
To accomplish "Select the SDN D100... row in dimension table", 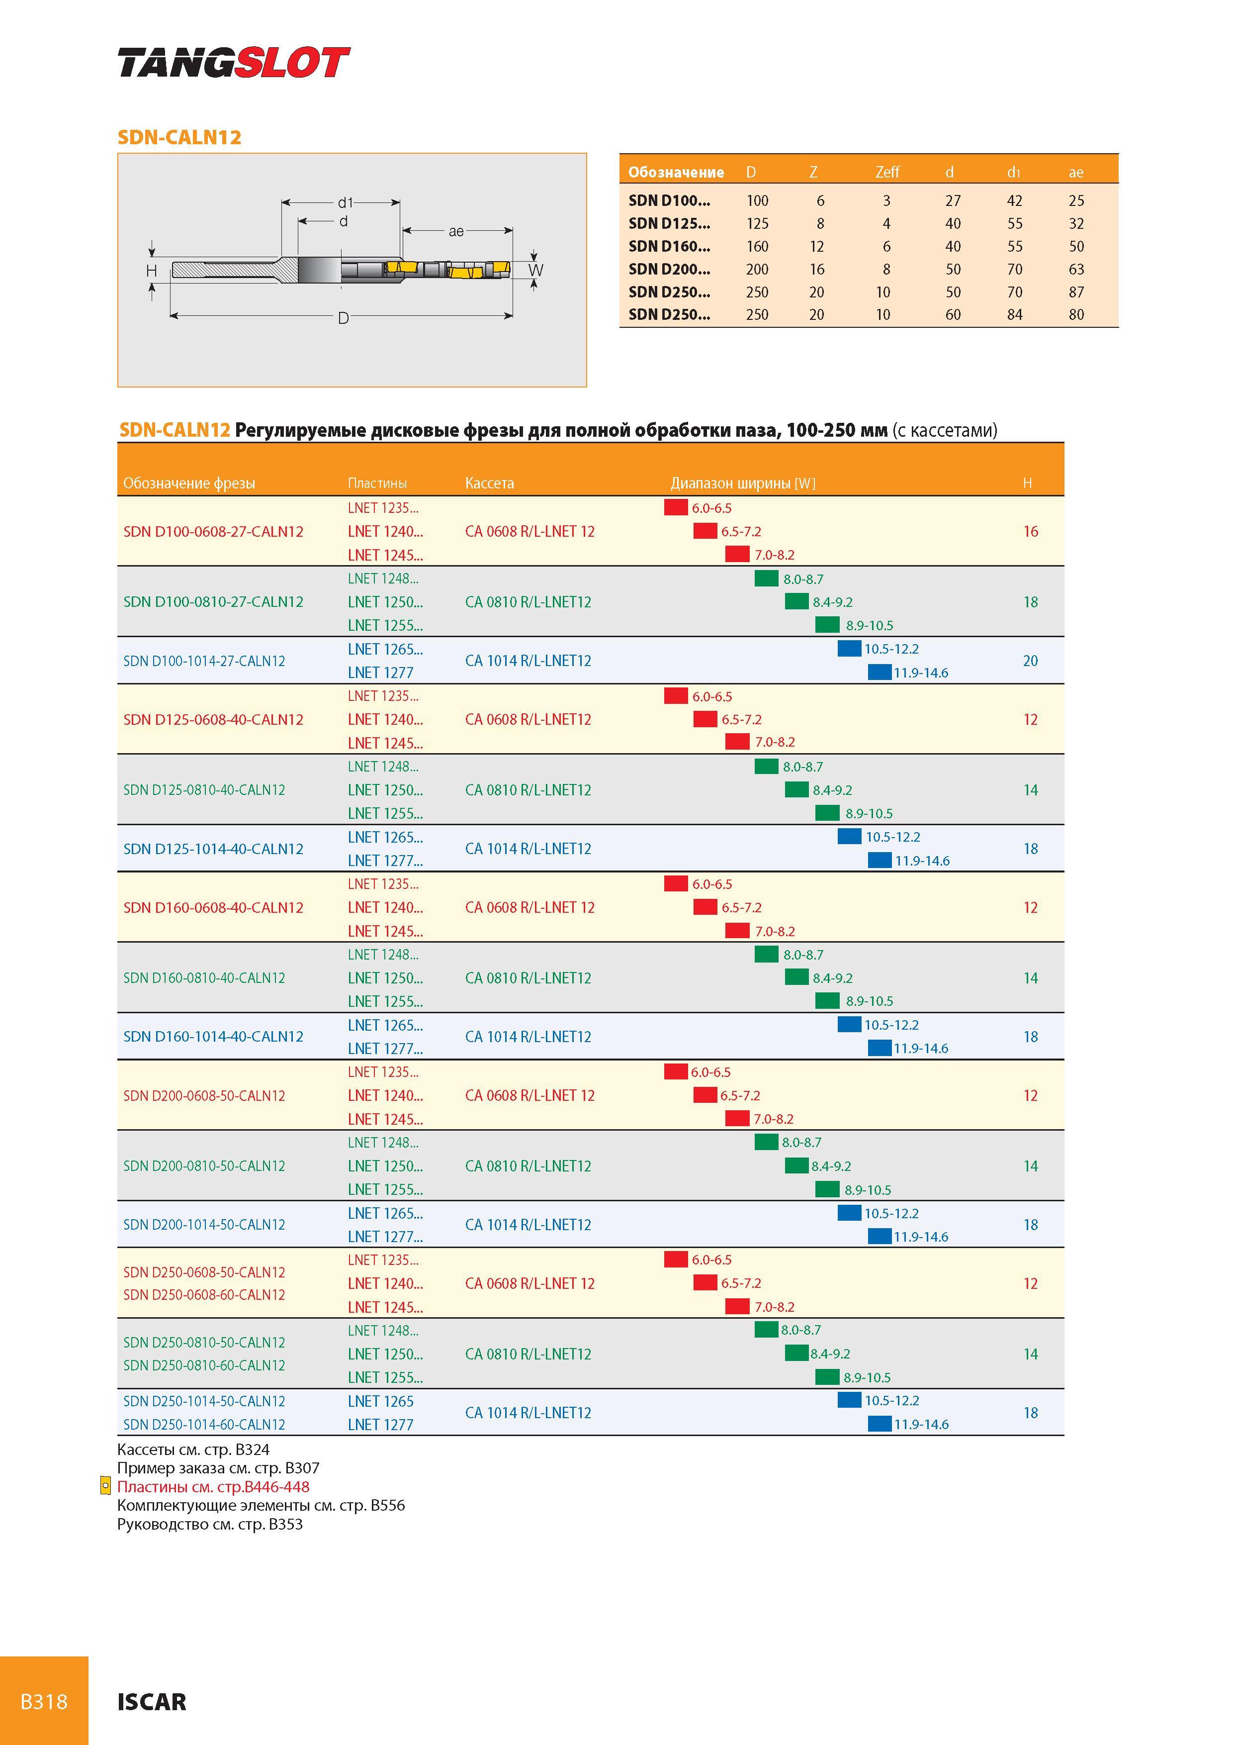I will [x=869, y=200].
